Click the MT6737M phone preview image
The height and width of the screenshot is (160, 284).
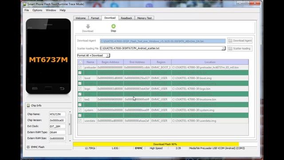pos(48,56)
